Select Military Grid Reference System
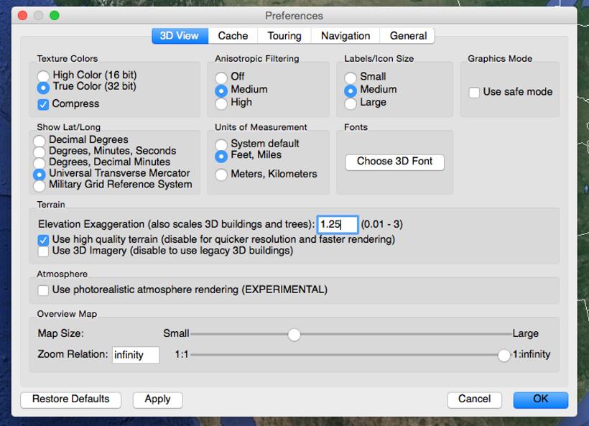The image size is (589, 426). tap(40, 185)
